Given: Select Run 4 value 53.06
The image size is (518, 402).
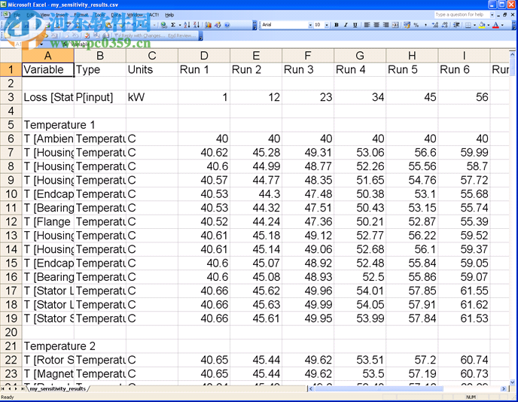Looking at the screenshot, I should pos(360,153).
